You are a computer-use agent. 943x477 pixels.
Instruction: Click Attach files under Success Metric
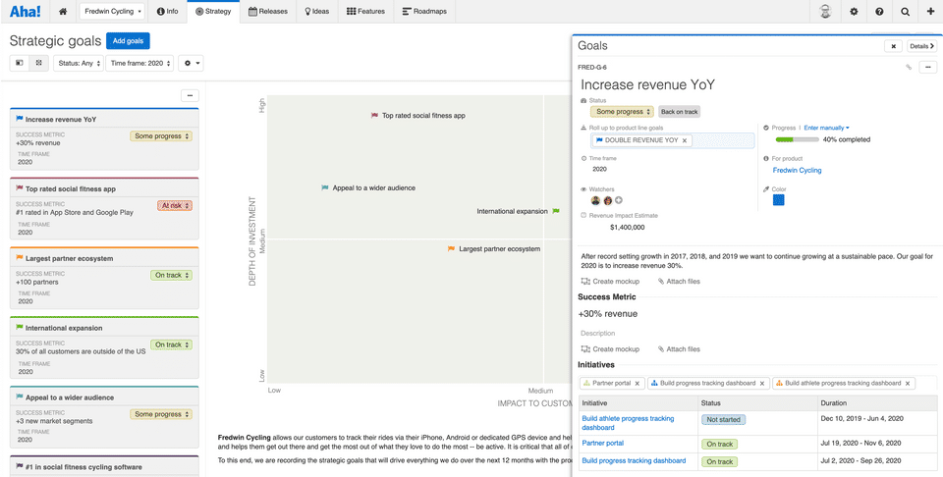pos(679,349)
